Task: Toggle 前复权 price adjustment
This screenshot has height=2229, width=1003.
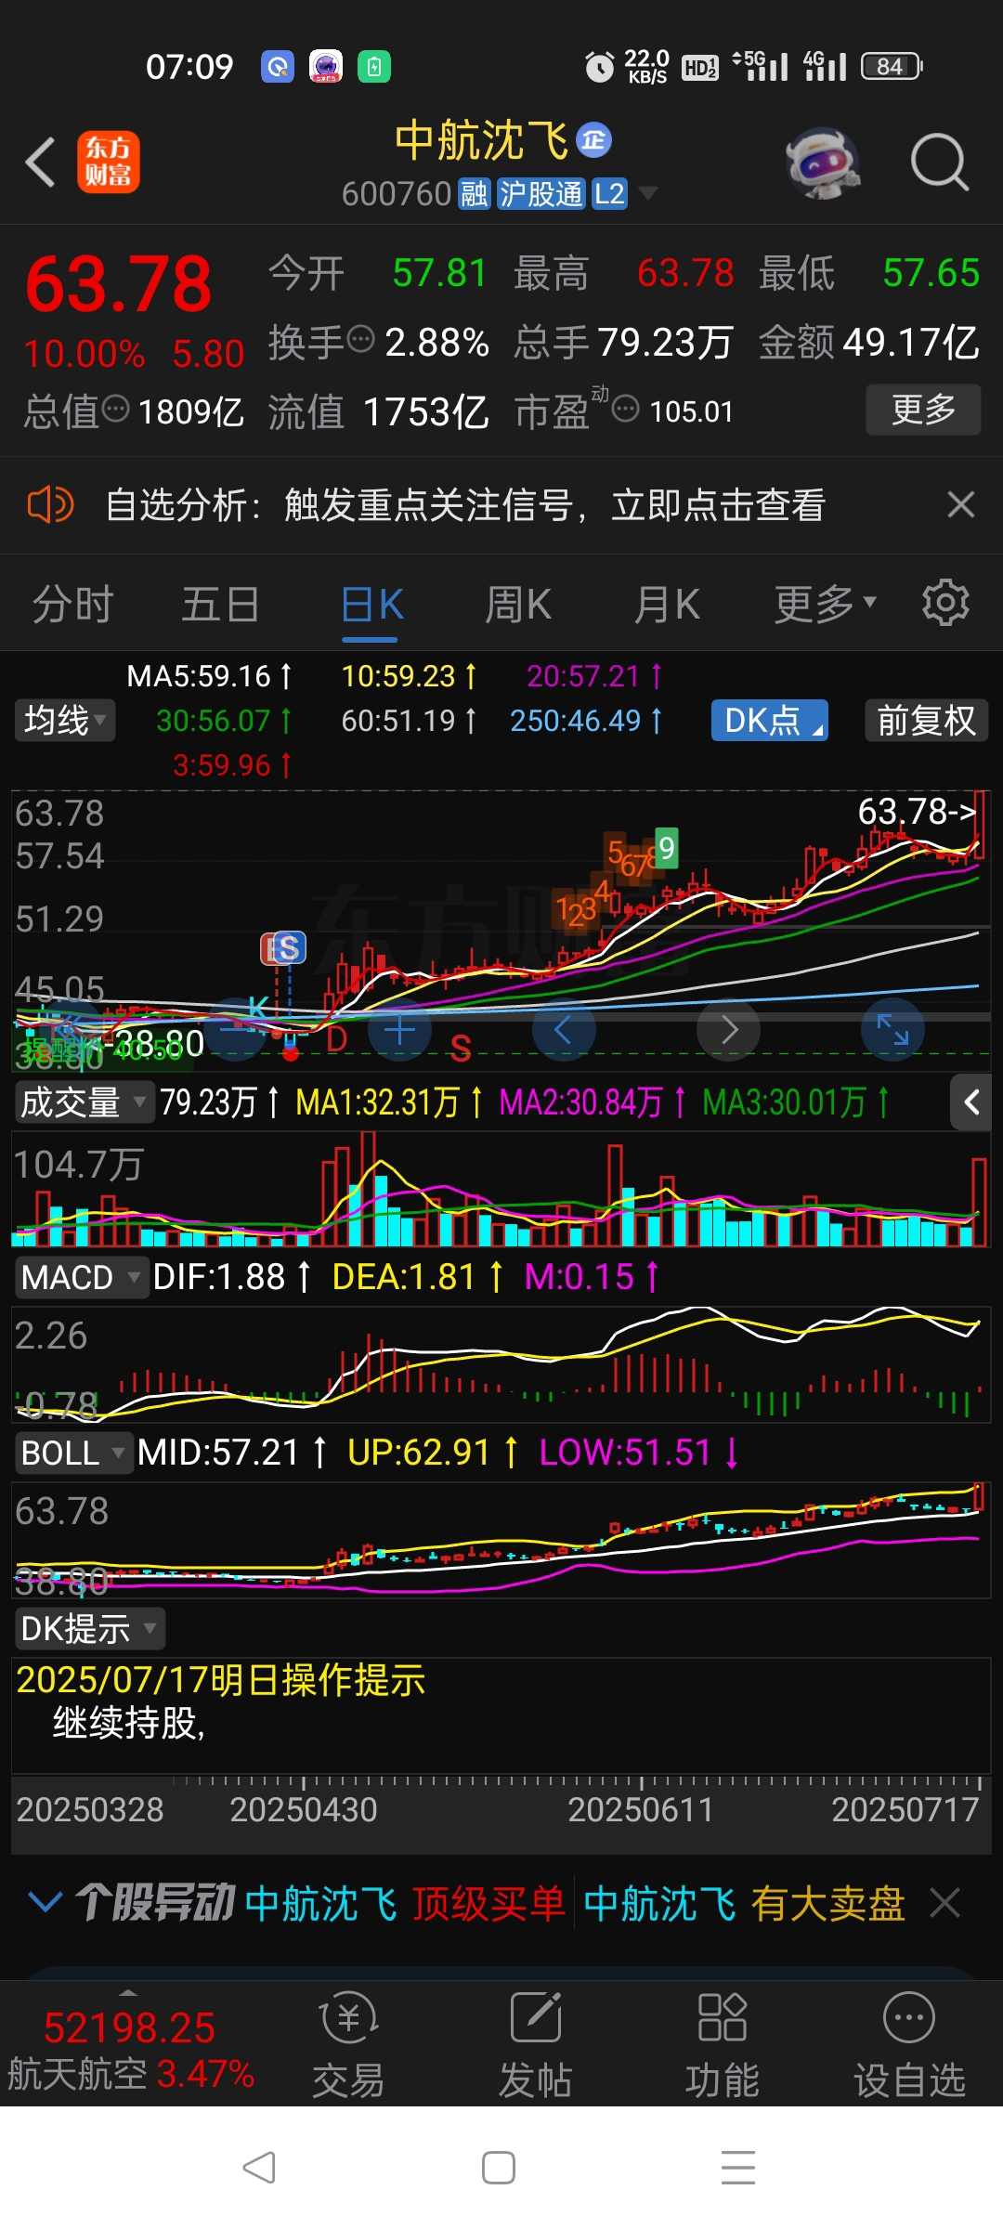Action: coord(926,721)
